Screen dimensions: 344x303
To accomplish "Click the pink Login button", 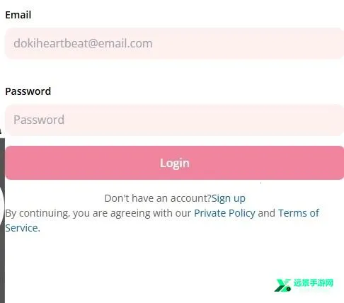I will click(x=174, y=163).
